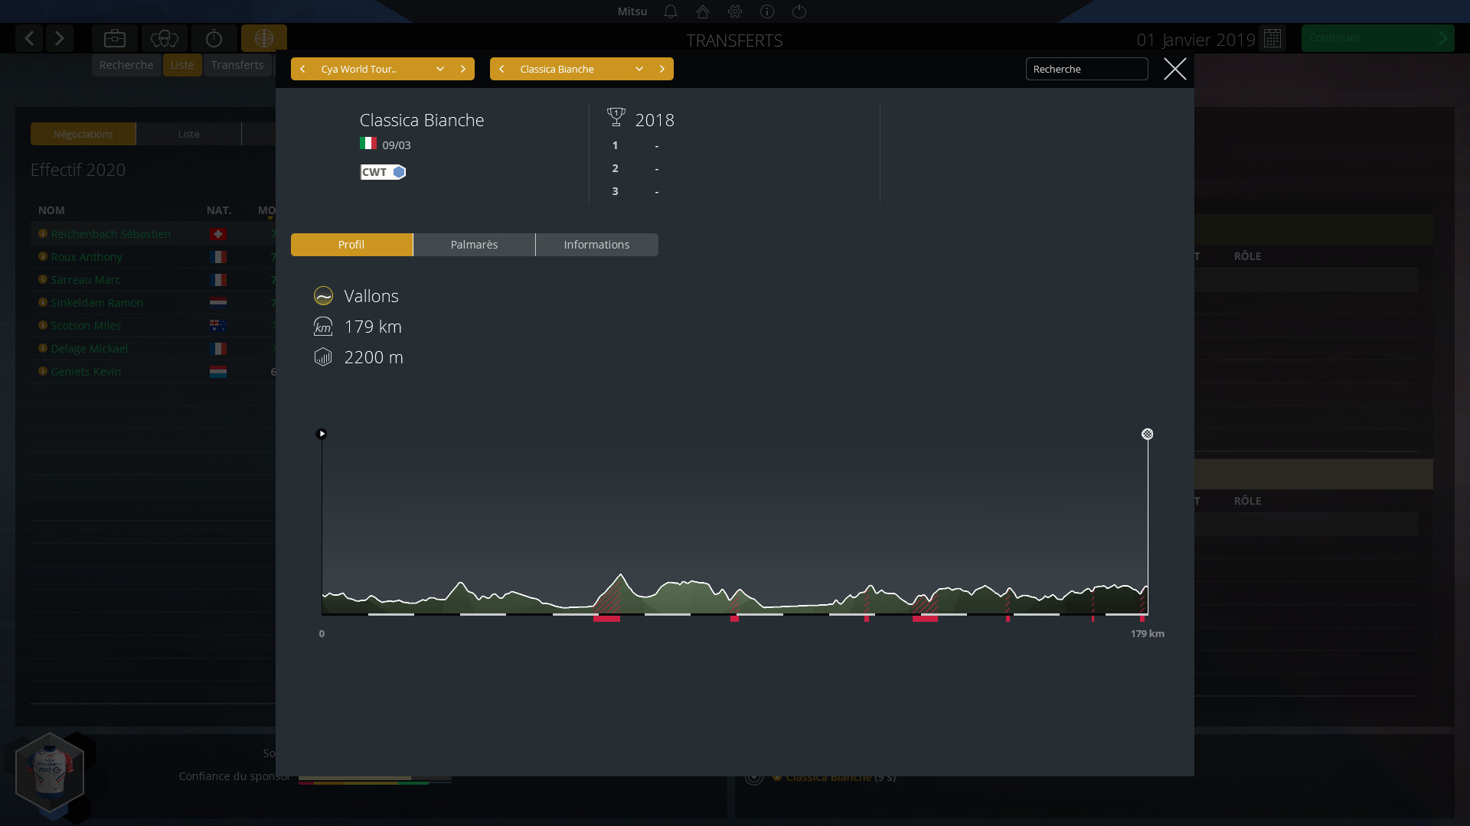Open the Informations tab

[x=596, y=245]
